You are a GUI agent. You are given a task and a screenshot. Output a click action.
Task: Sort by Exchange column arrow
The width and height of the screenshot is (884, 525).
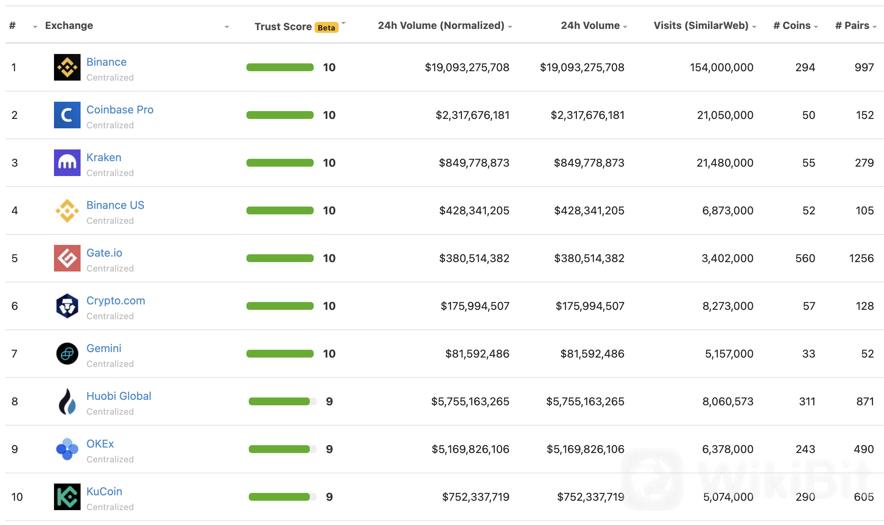(226, 27)
